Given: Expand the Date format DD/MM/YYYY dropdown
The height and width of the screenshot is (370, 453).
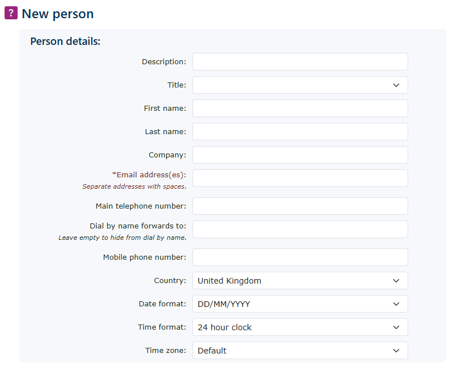Looking at the screenshot, I should click(300, 304).
